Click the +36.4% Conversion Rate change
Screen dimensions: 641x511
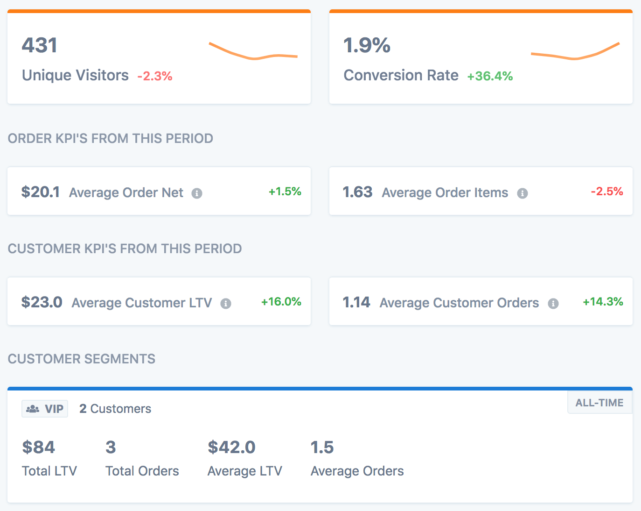(490, 76)
